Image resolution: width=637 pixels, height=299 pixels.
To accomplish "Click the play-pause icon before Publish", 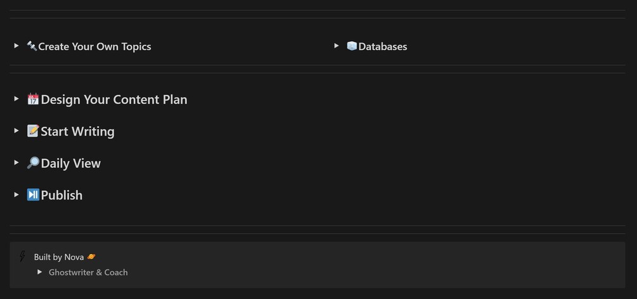I will coord(33,194).
